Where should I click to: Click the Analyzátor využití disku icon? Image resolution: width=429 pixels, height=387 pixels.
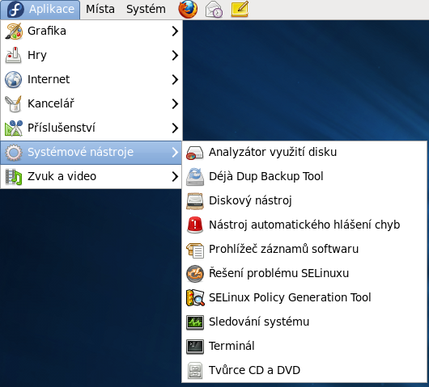[195, 153]
